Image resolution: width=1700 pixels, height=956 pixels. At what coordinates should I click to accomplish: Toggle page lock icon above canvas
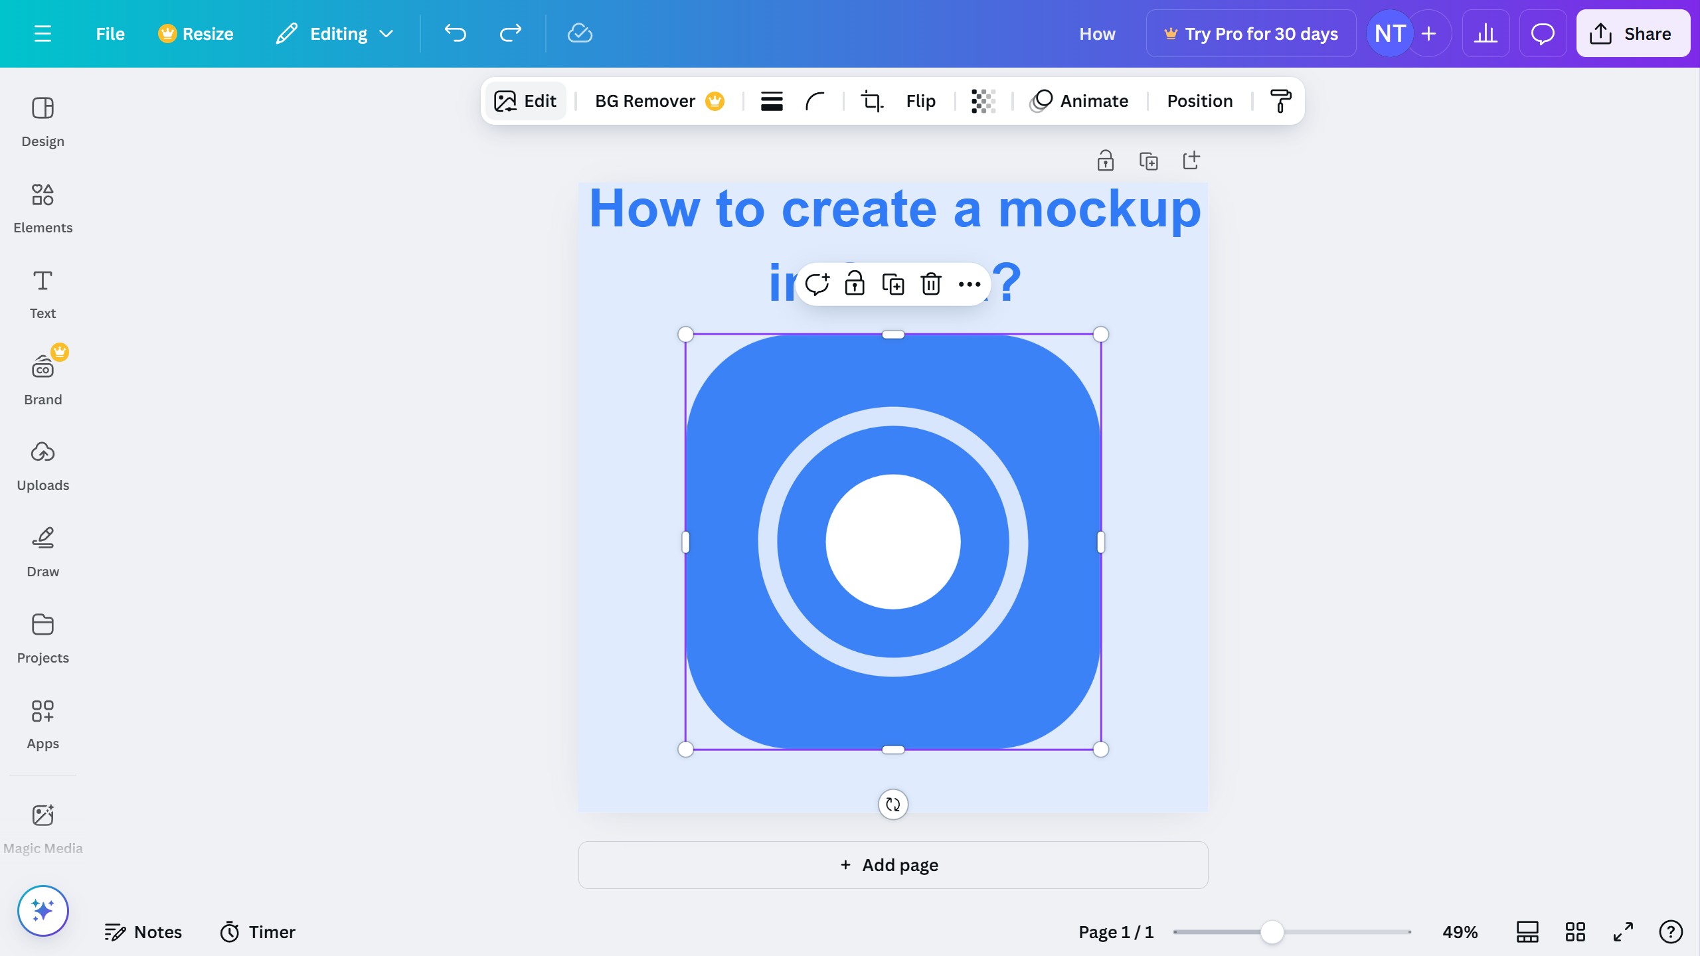(1105, 161)
